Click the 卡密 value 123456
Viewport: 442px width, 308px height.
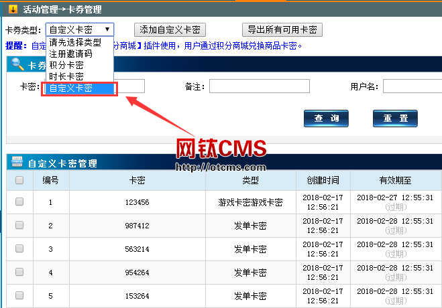[x=137, y=202]
